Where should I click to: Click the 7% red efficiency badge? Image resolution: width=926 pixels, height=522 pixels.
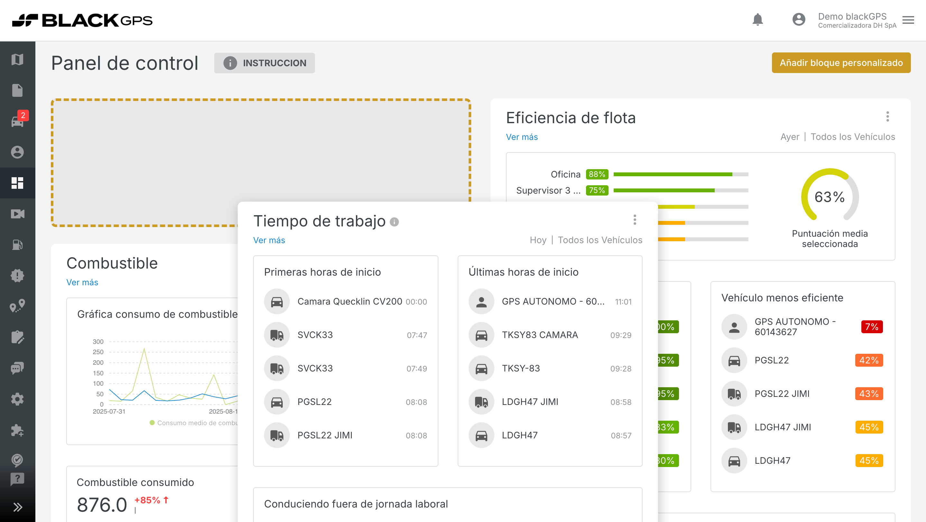tap(872, 327)
